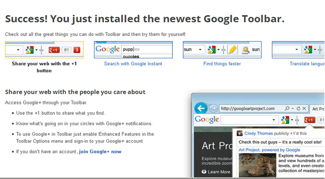The height and width of the screenshot is (179, 325).
Task: Click the red g+1 icon in first thumbnail
Action: point(54,50)
